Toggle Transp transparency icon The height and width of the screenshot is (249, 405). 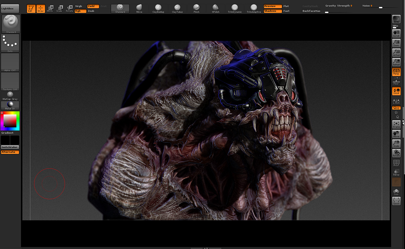click(x=396, y=173)
